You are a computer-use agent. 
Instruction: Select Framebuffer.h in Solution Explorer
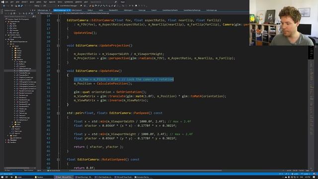pyautogui.click(x=24, y=75)
